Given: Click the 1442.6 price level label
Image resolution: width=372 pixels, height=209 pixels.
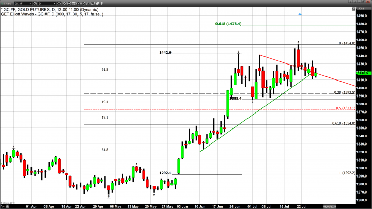Looking at the screenshot, I should point(165,53).
